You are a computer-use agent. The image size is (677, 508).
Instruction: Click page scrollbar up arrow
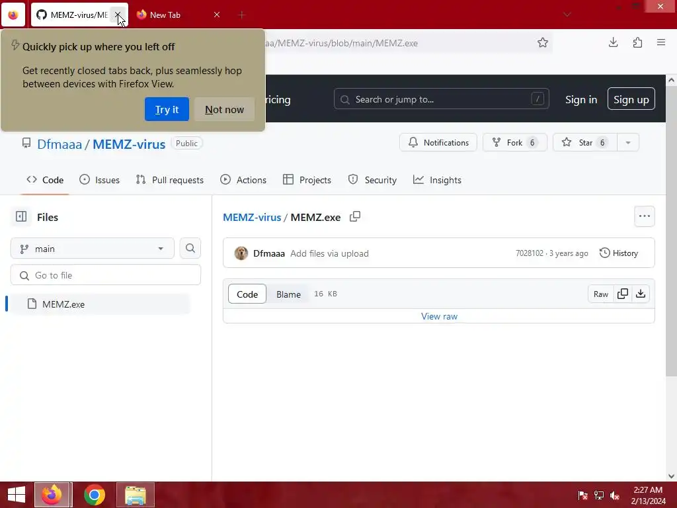click(672, 80)
